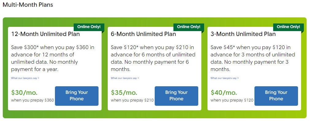Viewport: 310px width, 121px height.
Task: Click Online Only badge on 3-Month plan
Action: tap(289, 27)
